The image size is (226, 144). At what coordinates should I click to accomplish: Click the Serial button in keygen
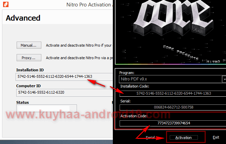pyautogui.click(x=150, y=138)
